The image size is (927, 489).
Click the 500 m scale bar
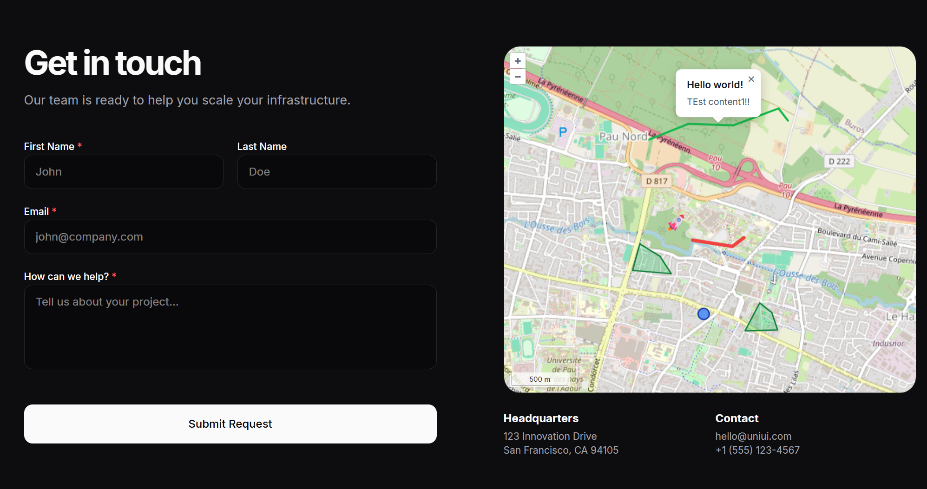(x=539, y=379)
